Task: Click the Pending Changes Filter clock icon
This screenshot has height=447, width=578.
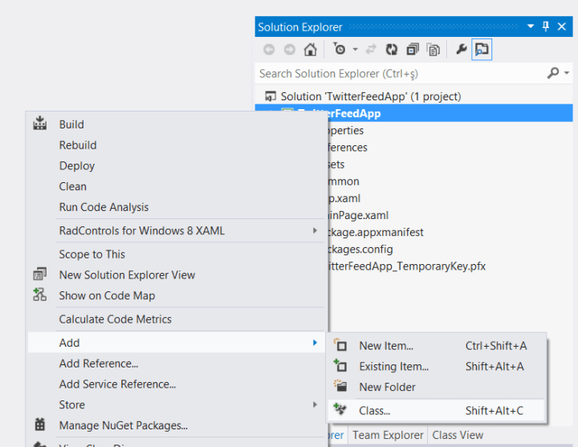Action: coord(340,50)
